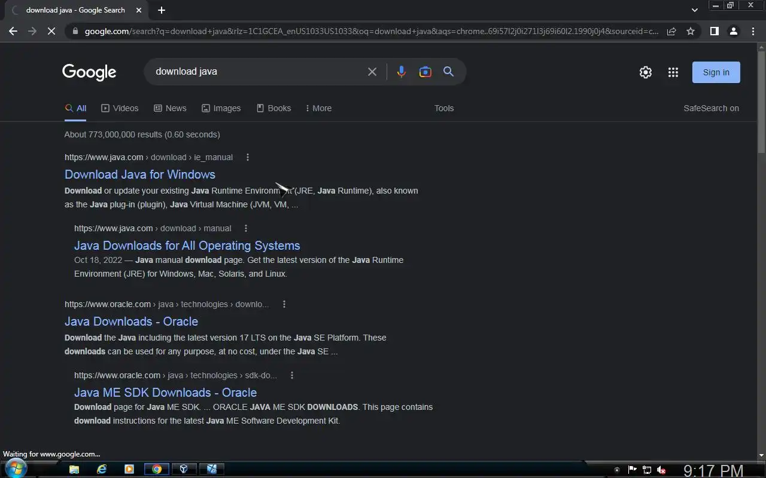Open Java ME SDK Downloads - Oracle
The height and width of the screenshot is (478, 766).
coord(165,393)
